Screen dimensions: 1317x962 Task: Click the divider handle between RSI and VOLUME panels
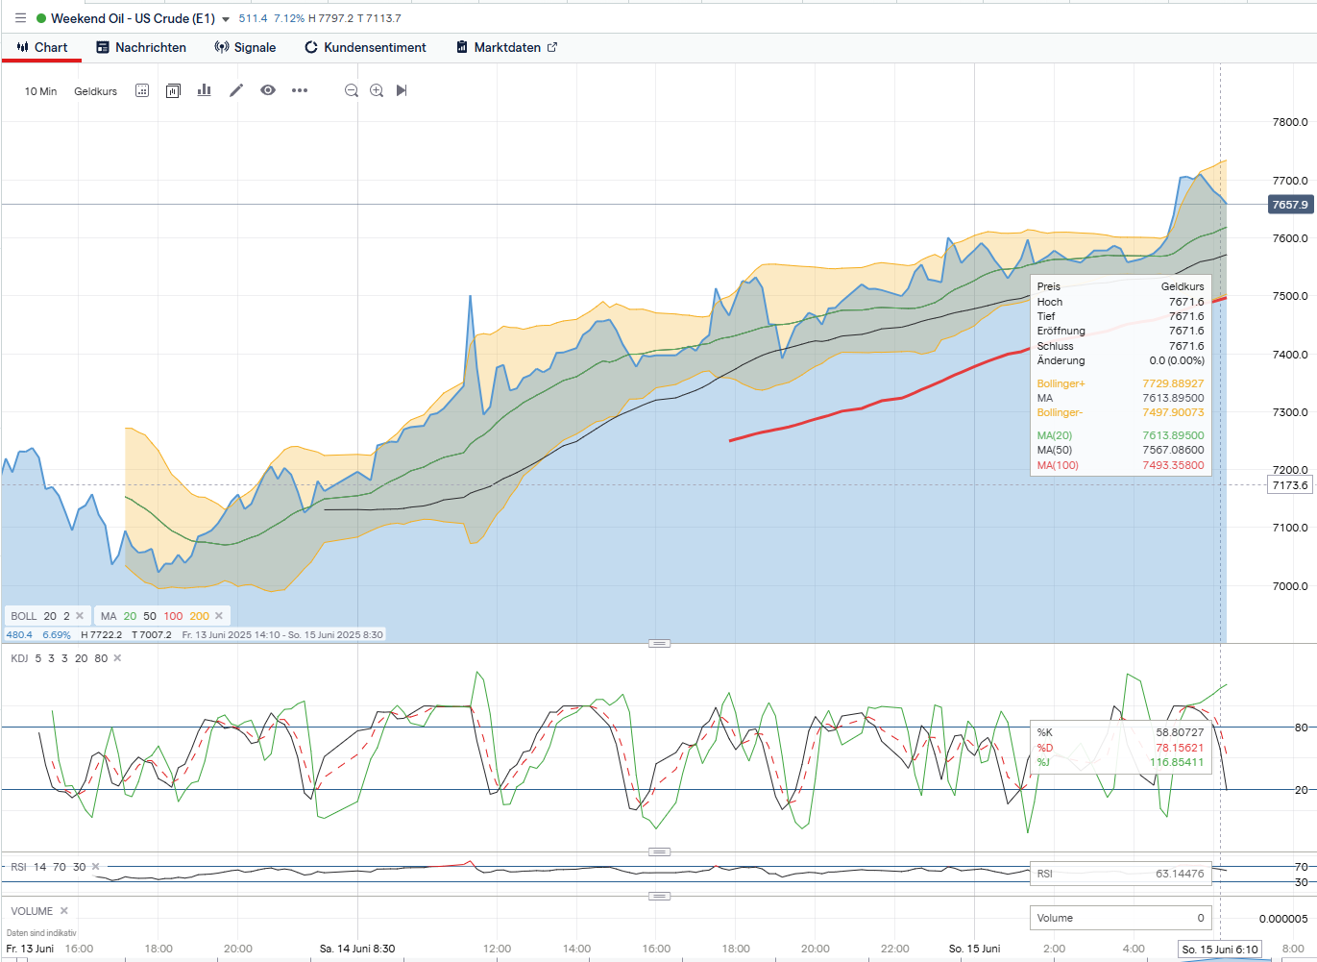[659, 896]
